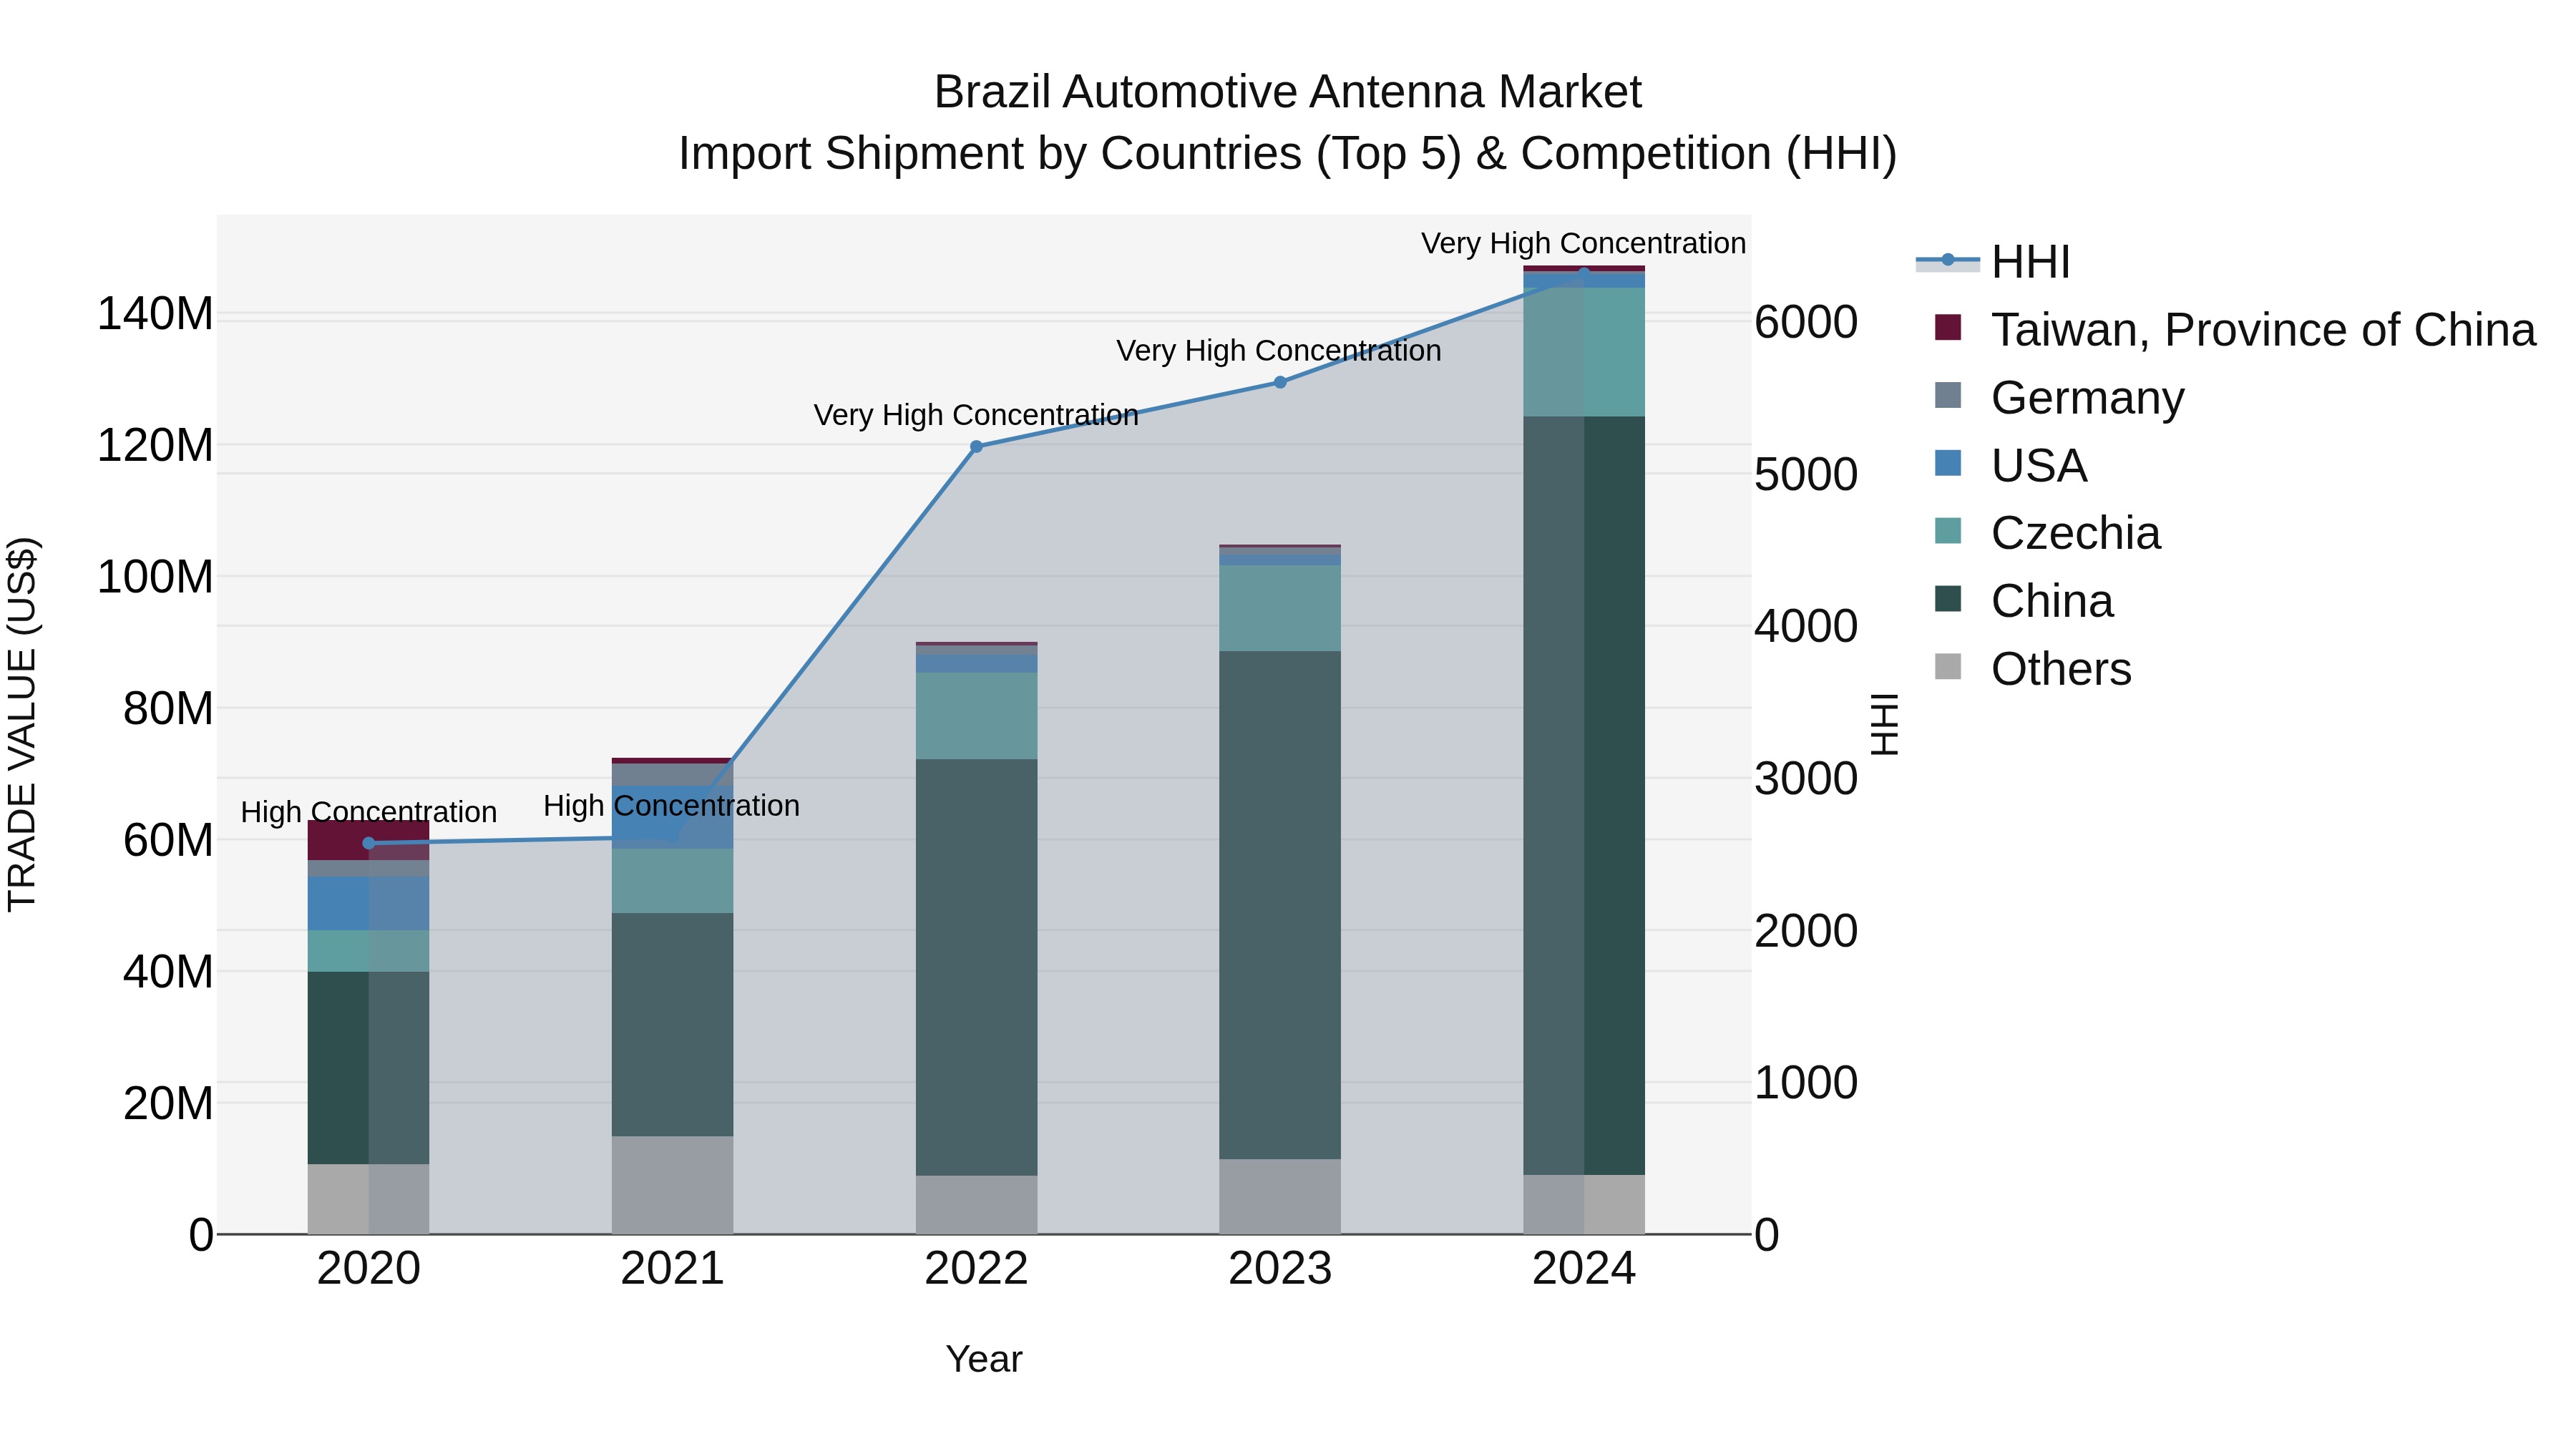2576x1449 pixels.
Task: Select the China segment in 2022 bar
Action: 976,967
